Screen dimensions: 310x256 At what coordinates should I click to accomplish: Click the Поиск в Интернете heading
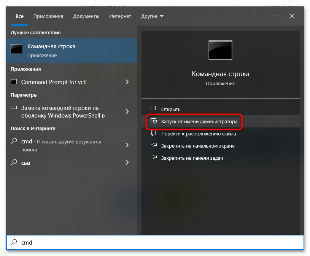pos(33,129)
